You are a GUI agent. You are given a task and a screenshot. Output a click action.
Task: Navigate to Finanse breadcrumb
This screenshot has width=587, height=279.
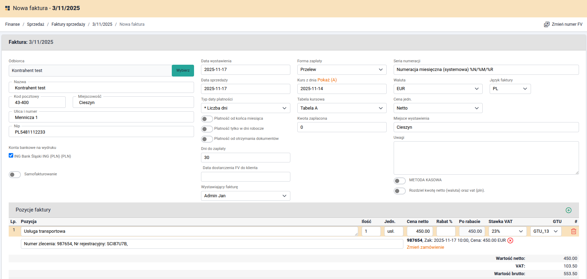[13, 24]
